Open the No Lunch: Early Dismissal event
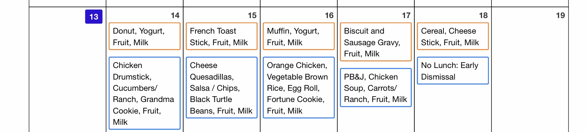 (x=453, y=71)
